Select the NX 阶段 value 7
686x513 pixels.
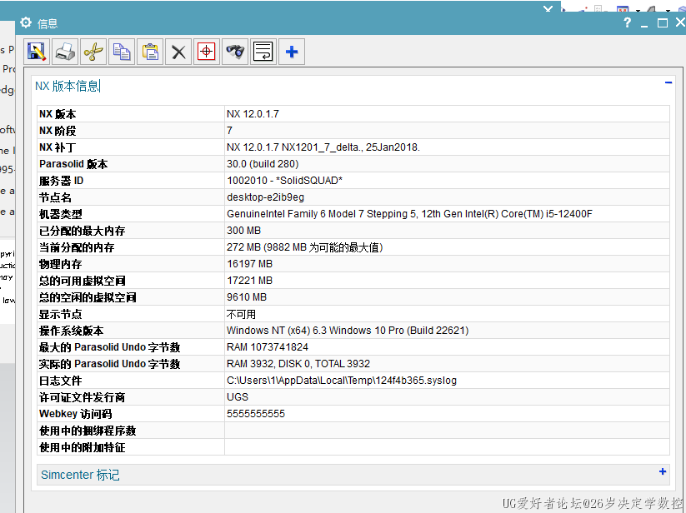point(230,131)
